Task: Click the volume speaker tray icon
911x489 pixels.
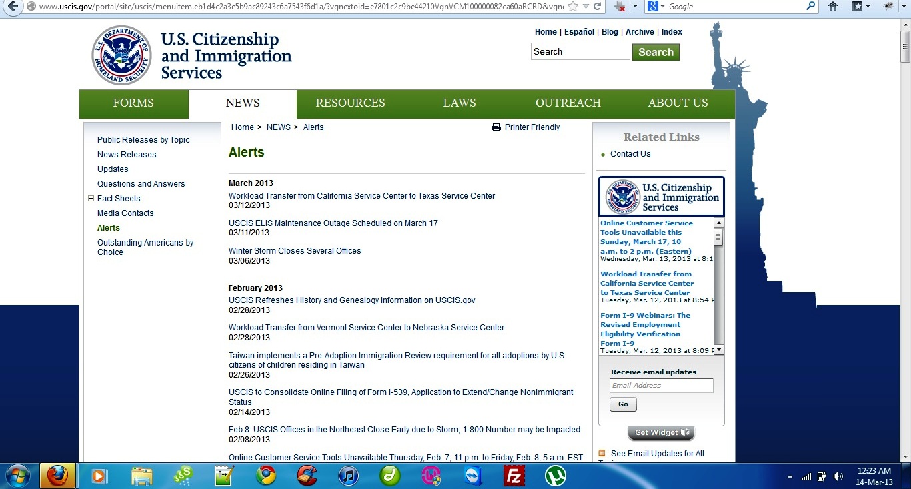Action: point(838,476)
